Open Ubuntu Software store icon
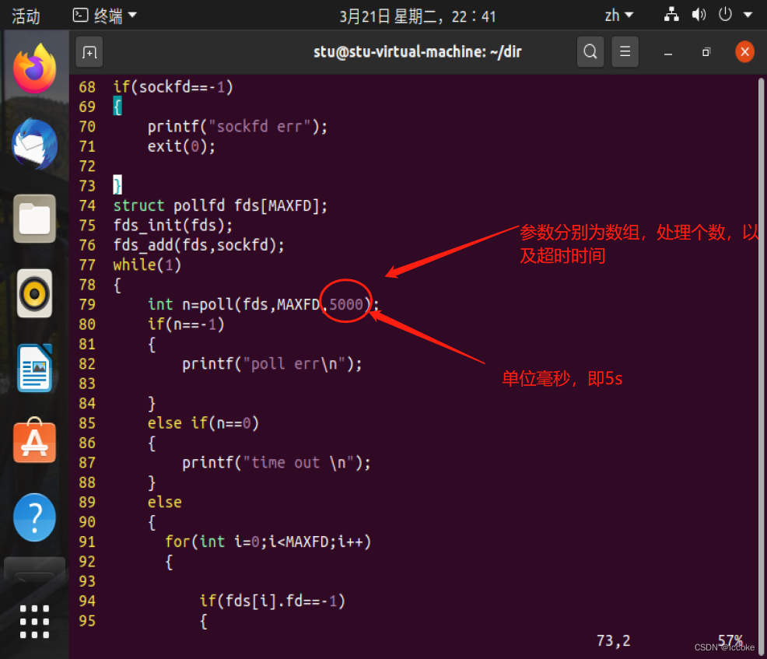This screenshot has height=659, width=767. (34, 441)
